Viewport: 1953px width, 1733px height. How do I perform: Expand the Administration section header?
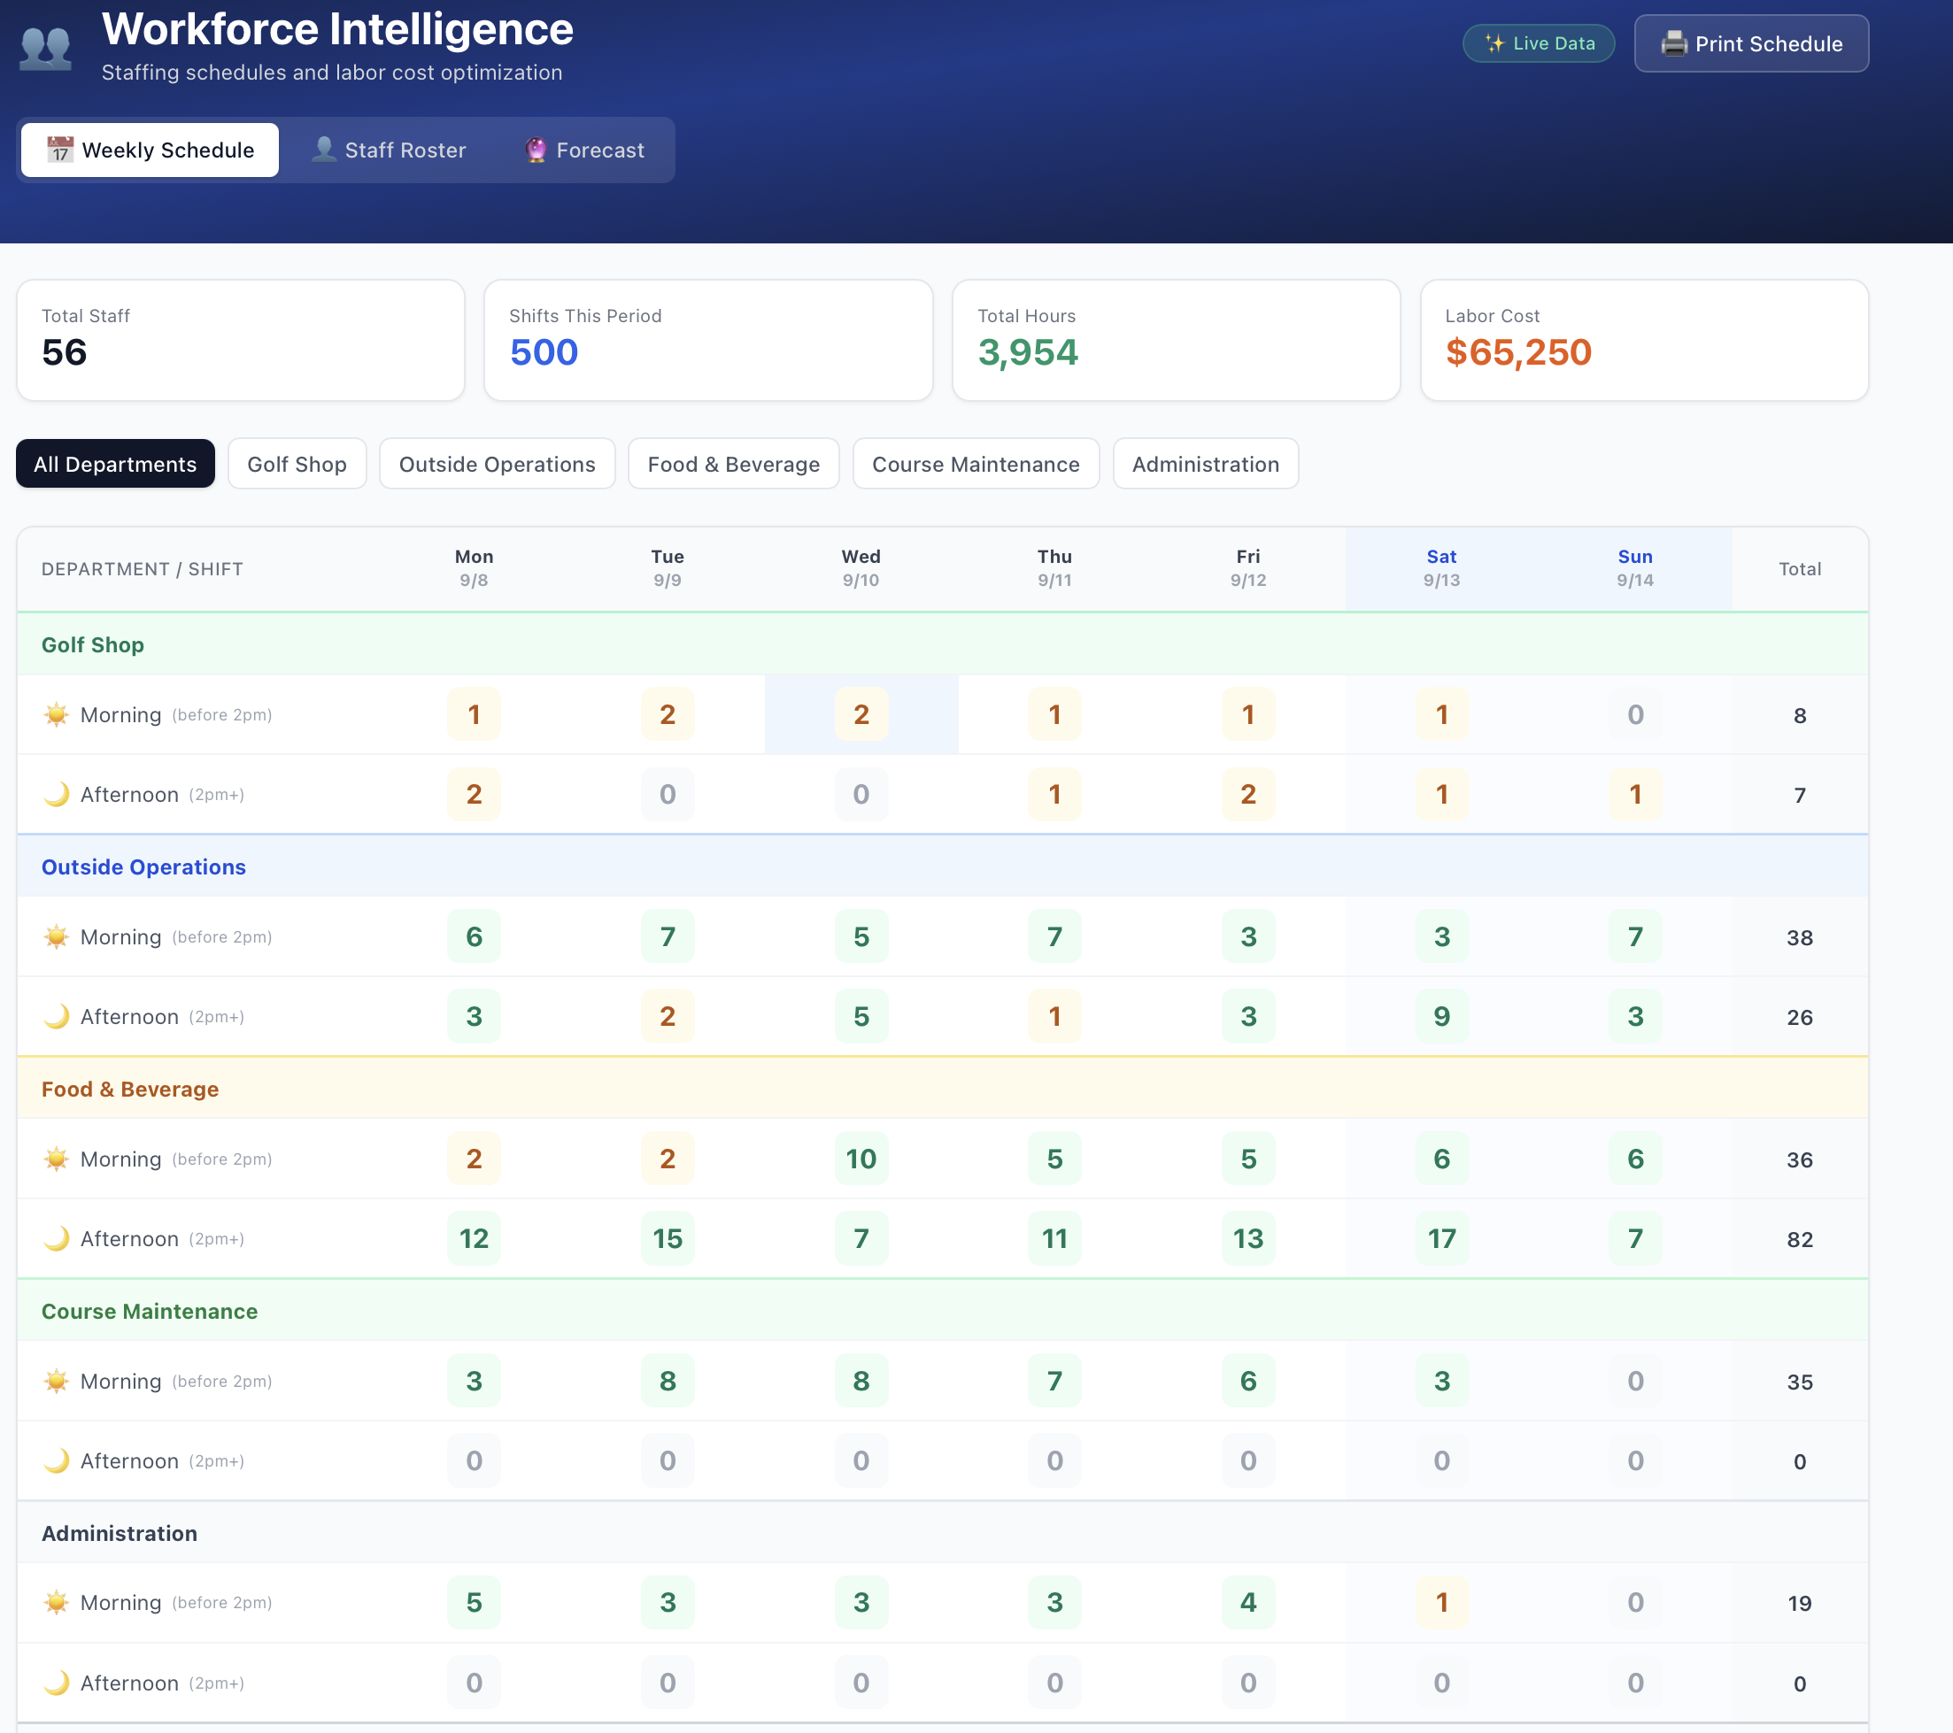click(x=119, y=1532)
